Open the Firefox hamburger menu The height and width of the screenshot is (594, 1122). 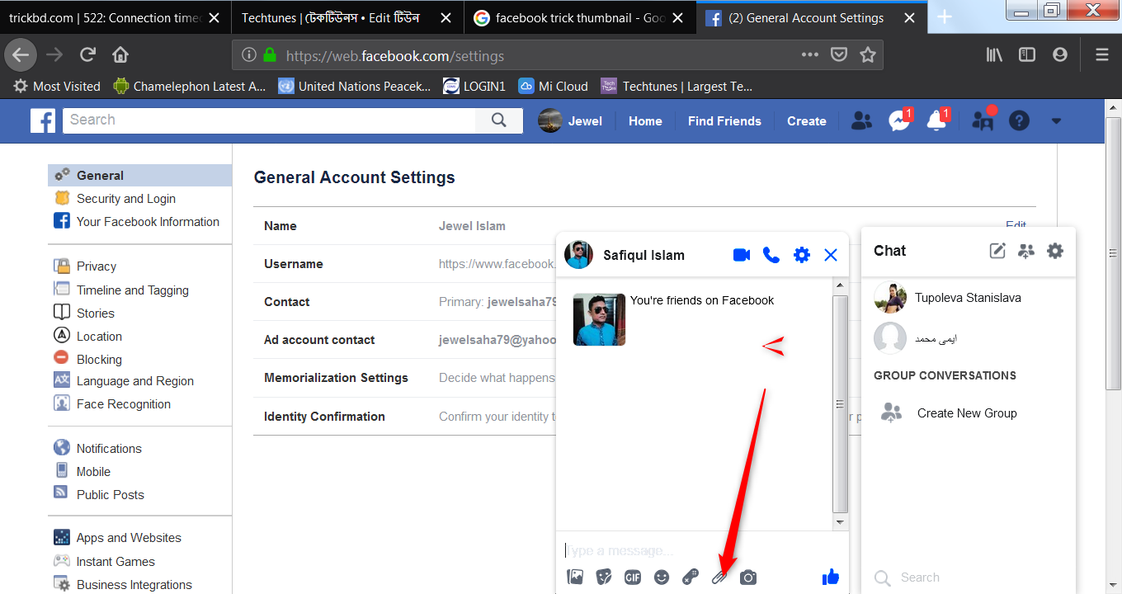tap(1102, 55)
